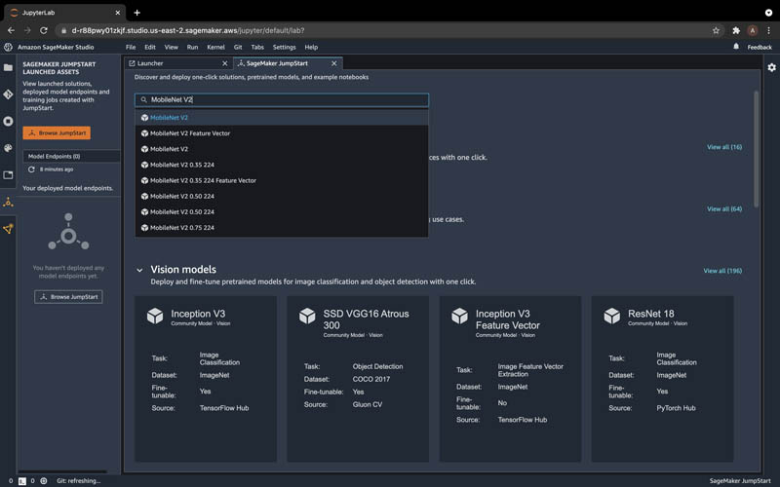This screenshot has width=780, height=487.
Task: Click Git: refreshing status bar text
Action: point(78,481)
